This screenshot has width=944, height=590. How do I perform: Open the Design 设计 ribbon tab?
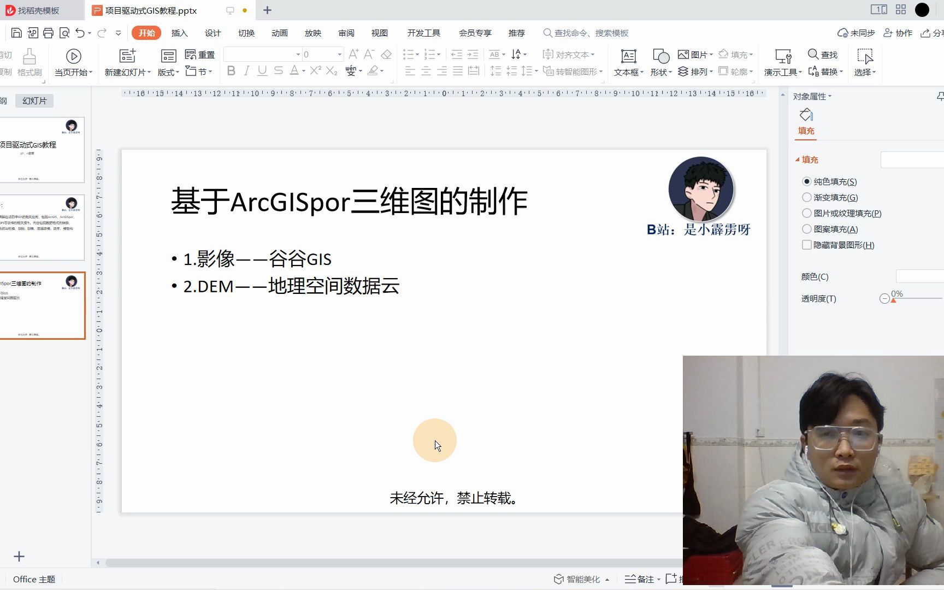point(213,33)
